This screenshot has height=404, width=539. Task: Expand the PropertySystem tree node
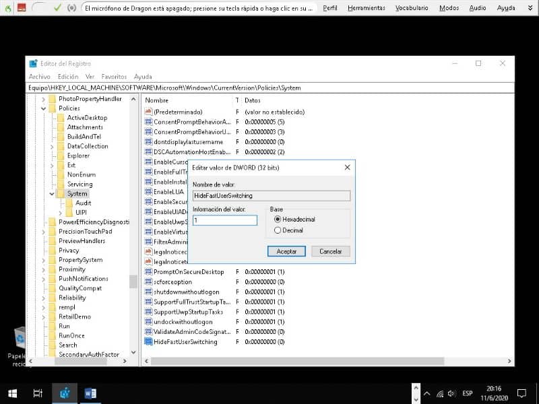43,261
